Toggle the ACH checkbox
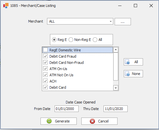The height and width of the screenshot is (130, 159). [x=45, y=81]
